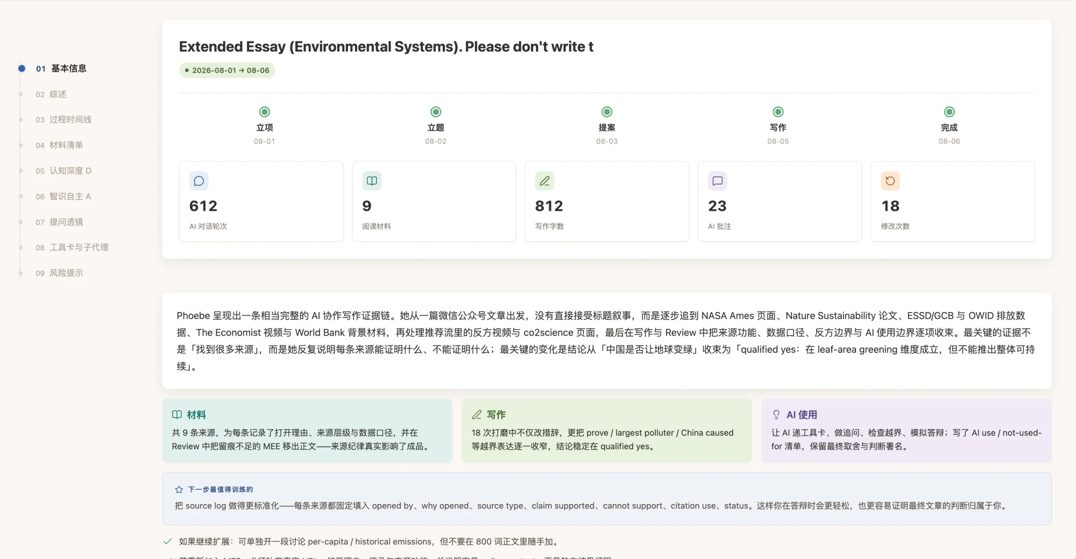Click the pencil icon above 812 写作字数
1076x559 pixels.
click(544, 181)
